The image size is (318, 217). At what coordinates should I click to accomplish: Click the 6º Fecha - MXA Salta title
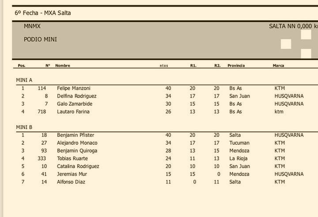pos(43,13)
